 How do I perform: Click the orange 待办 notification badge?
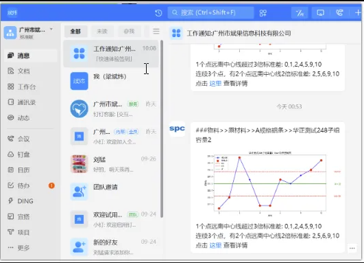(x=51, y=185)
